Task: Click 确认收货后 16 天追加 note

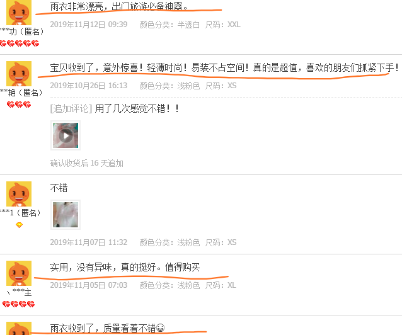Action: point(87,163)
